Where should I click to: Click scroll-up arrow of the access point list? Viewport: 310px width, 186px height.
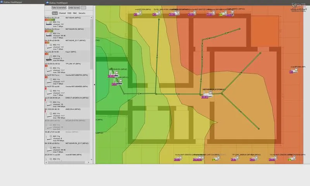click(91, 18)
